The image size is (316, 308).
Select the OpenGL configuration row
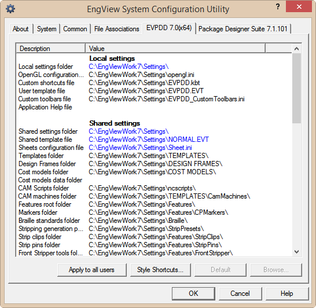pos(154,75)
